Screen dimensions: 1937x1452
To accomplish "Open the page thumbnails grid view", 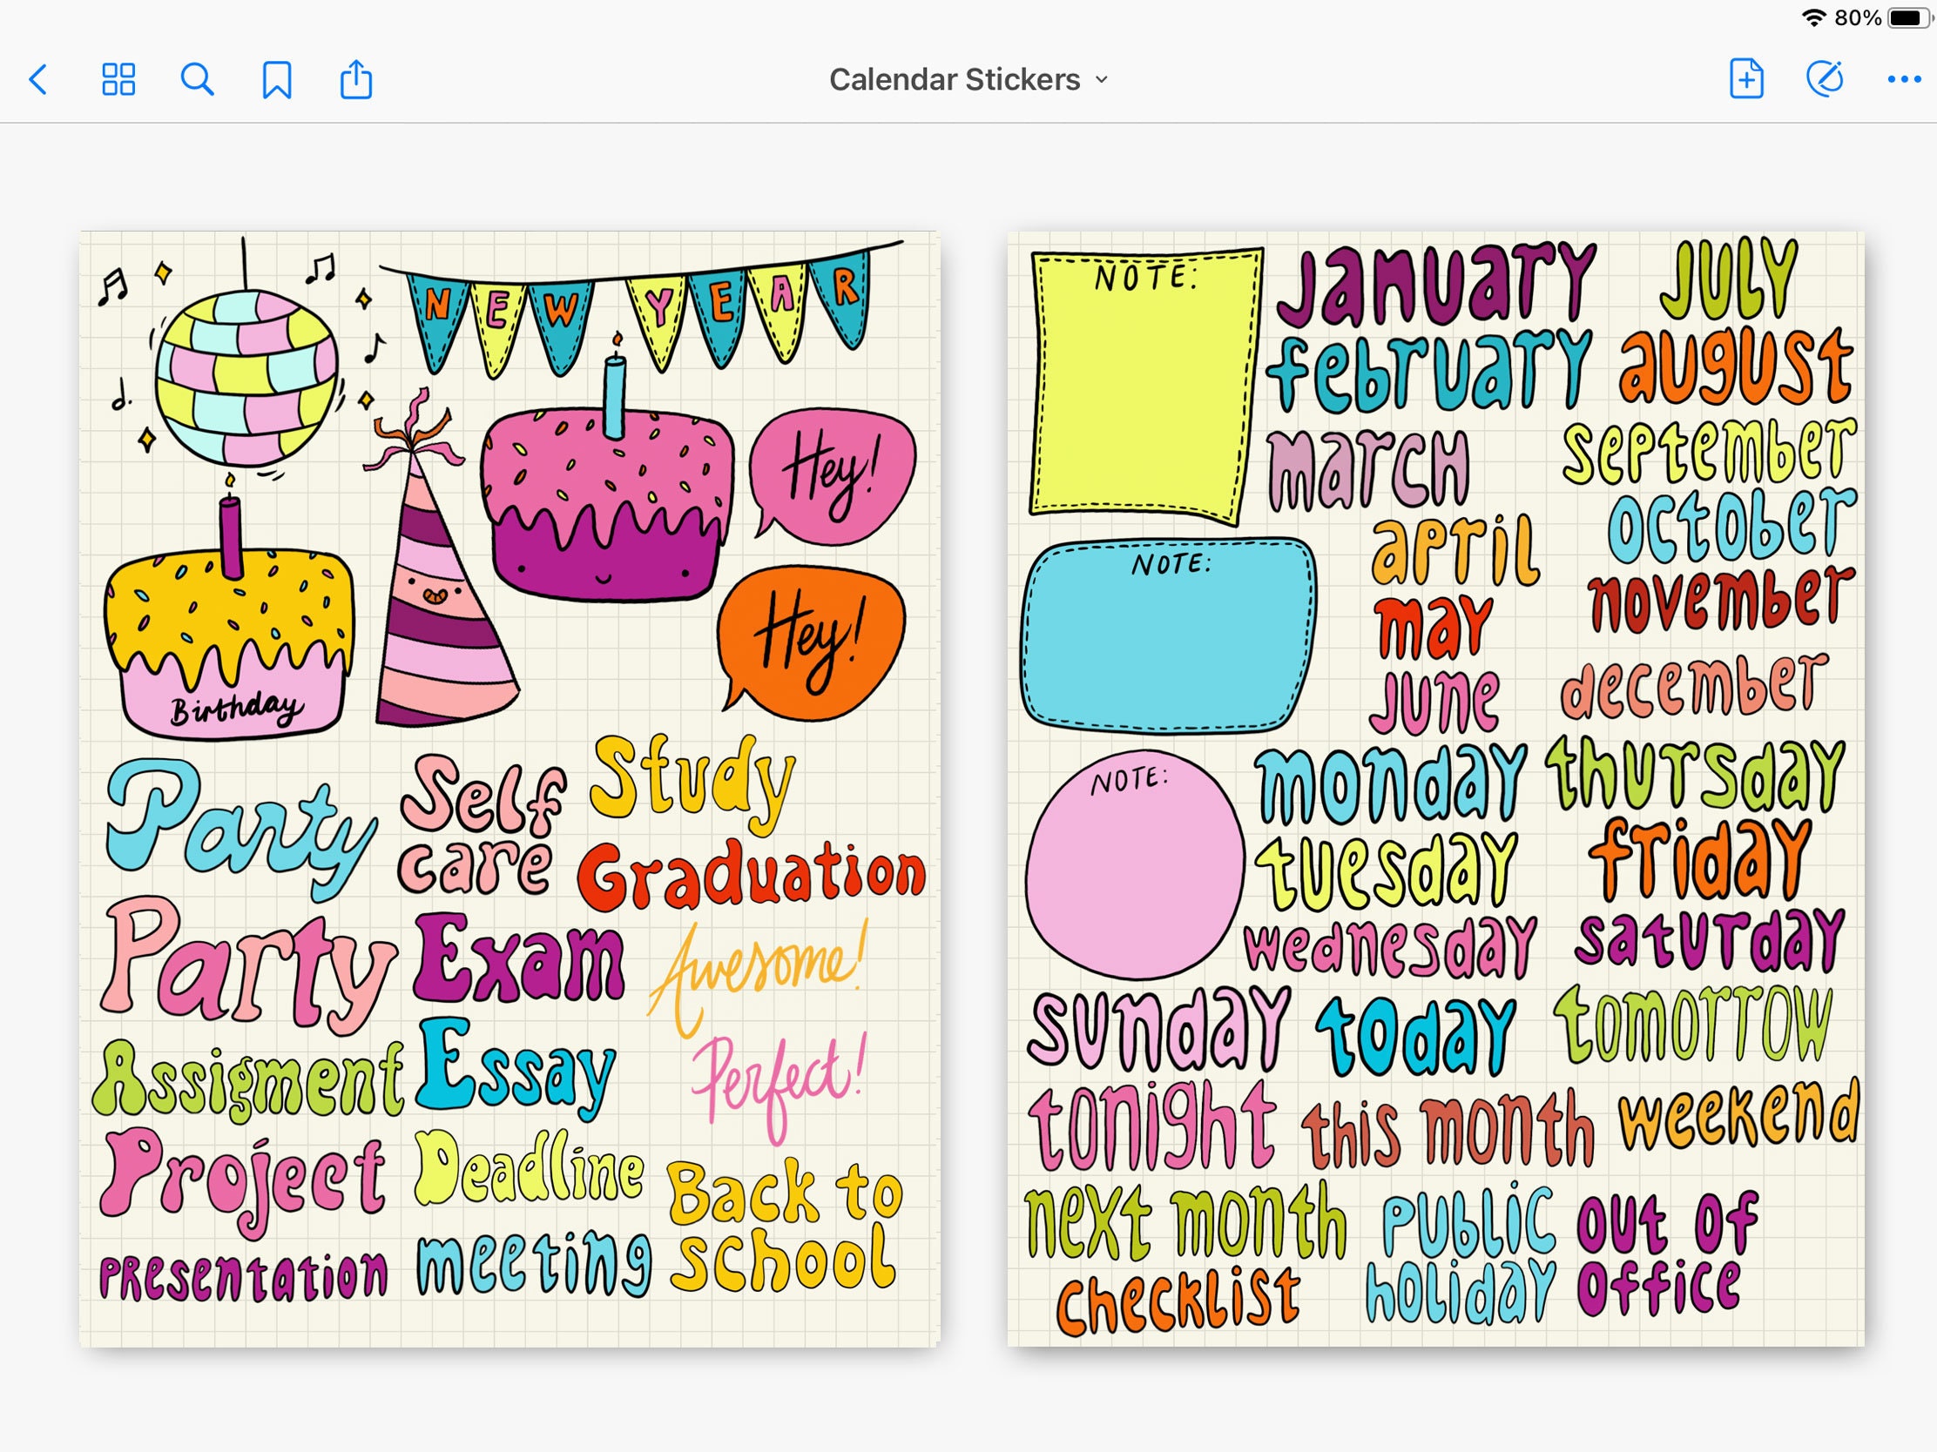I will pos(119,79).
